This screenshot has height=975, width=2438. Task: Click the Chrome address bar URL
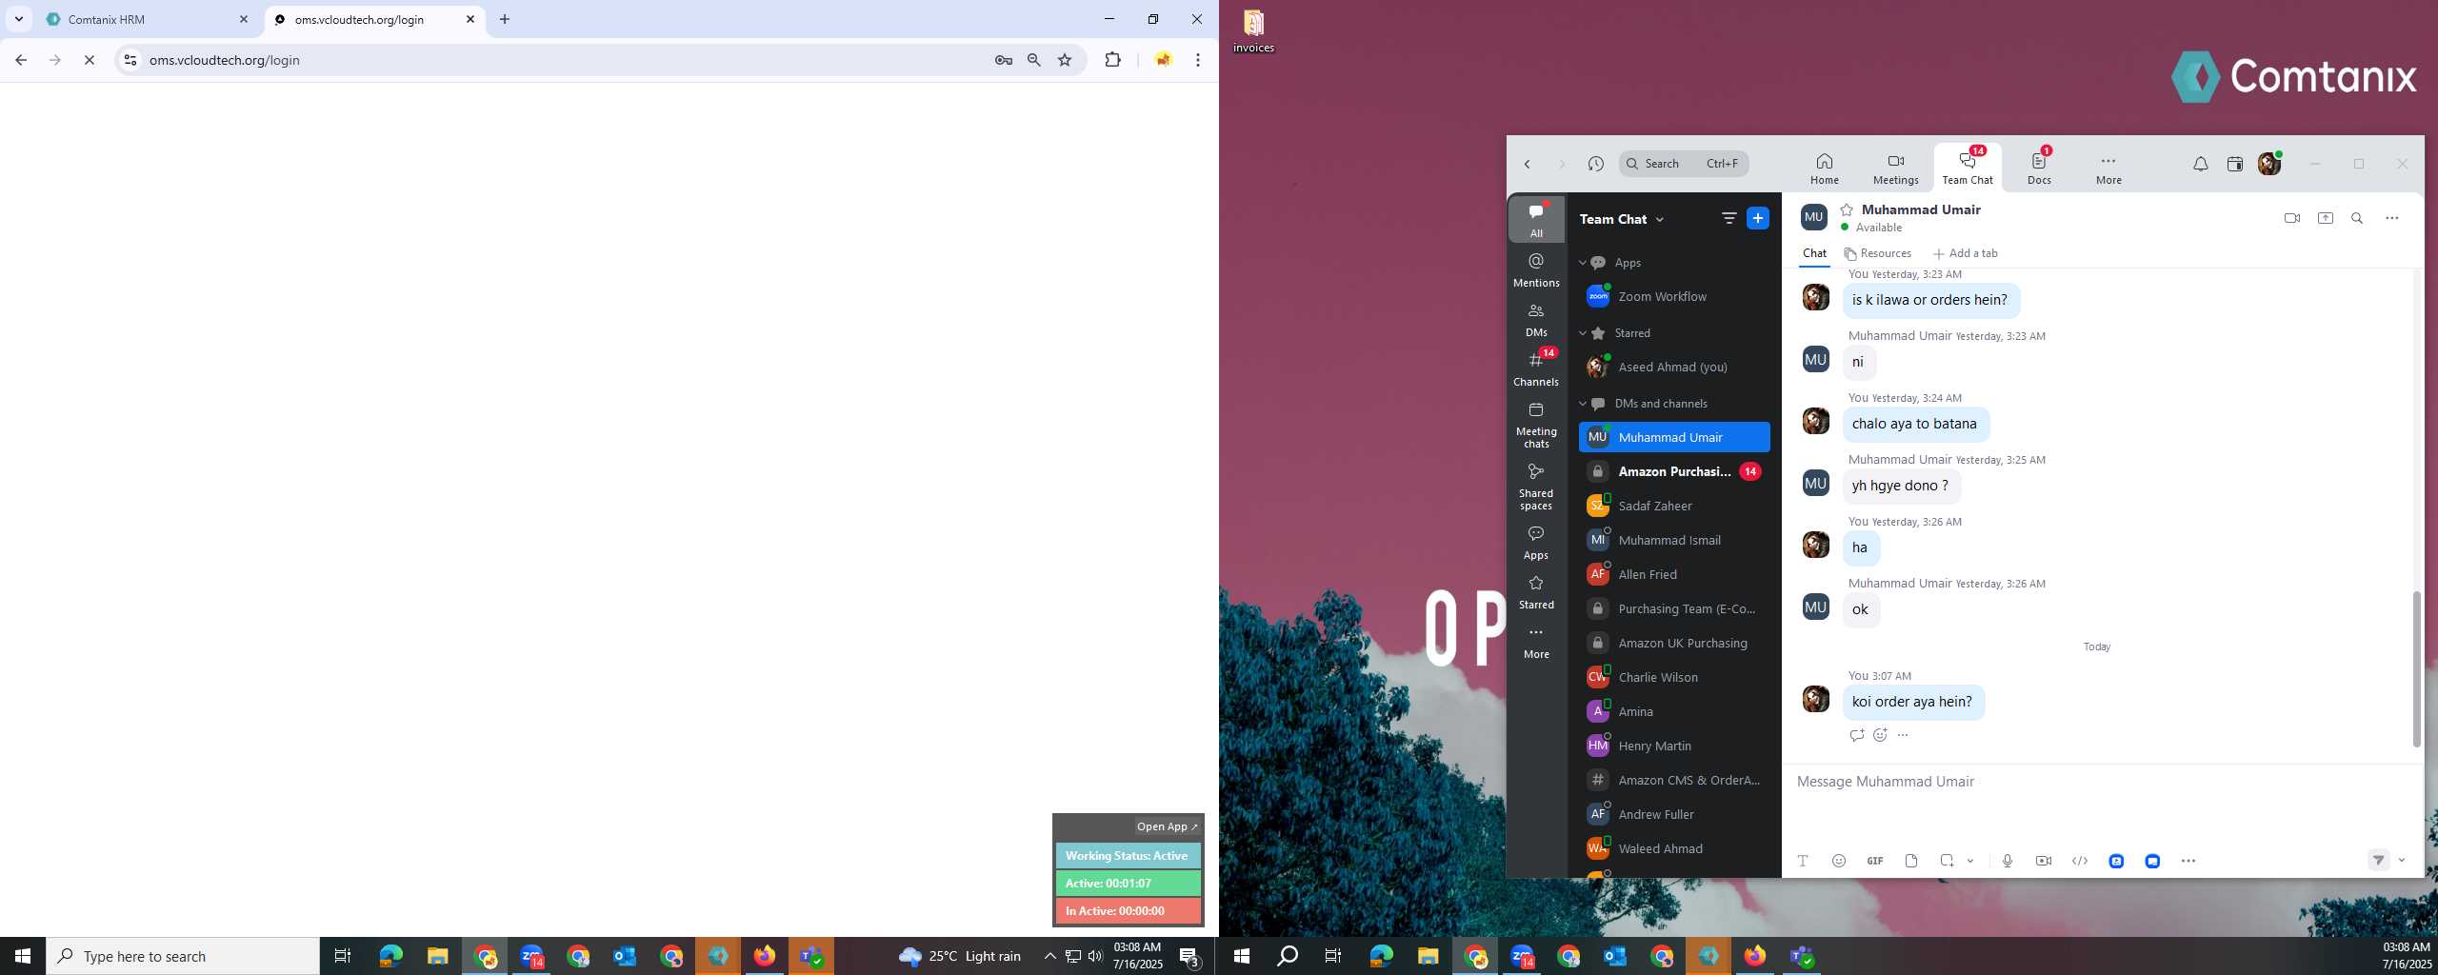pos(225,60)
